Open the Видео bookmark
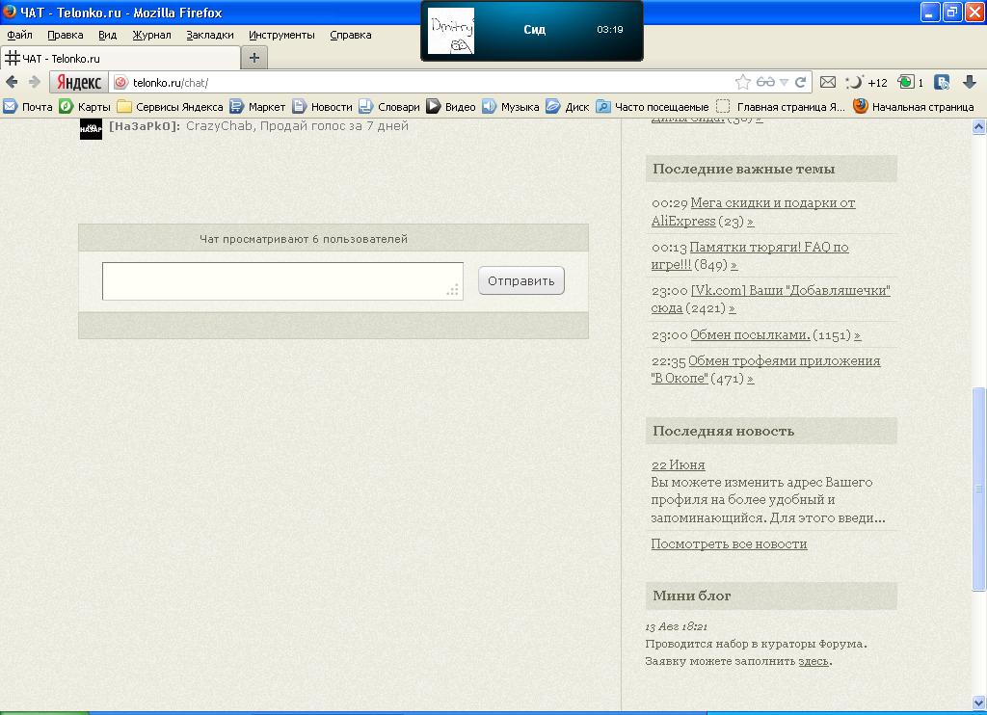The height and width of the screenshot is (715, 987). tap(451, 107)
